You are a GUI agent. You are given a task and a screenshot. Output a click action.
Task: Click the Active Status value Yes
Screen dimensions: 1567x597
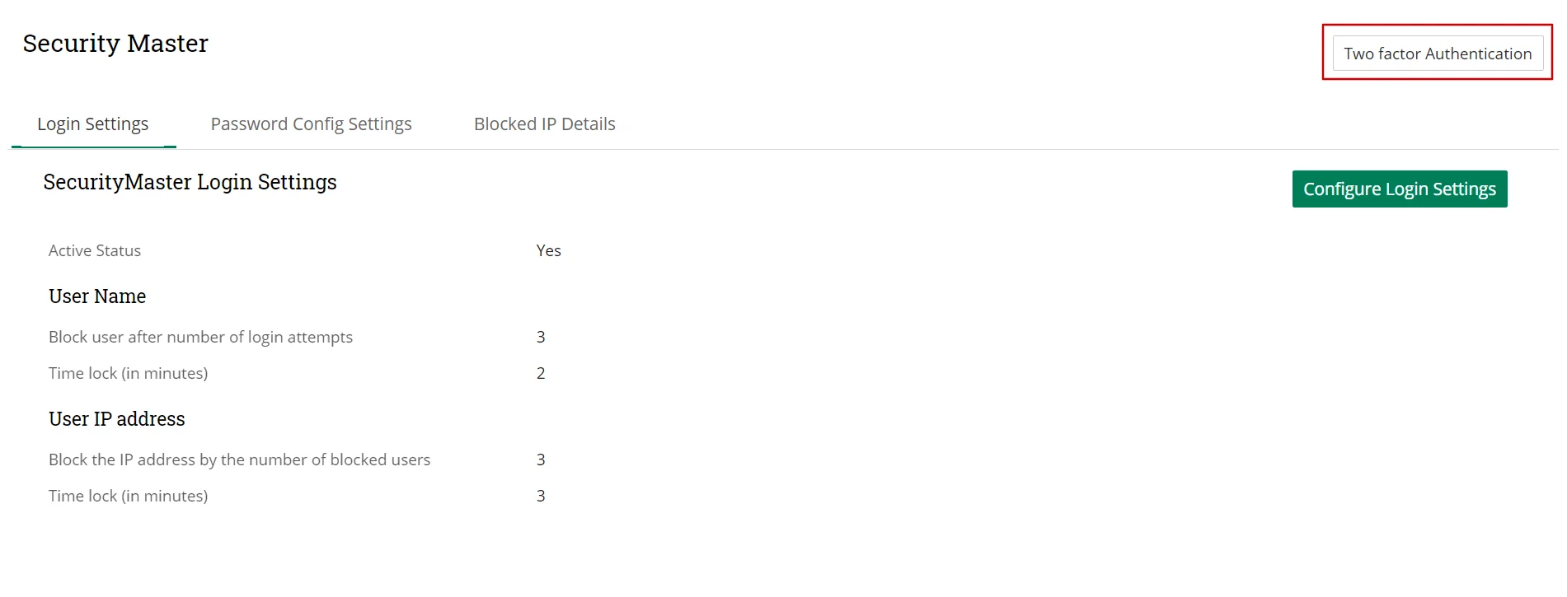[548, 250]
